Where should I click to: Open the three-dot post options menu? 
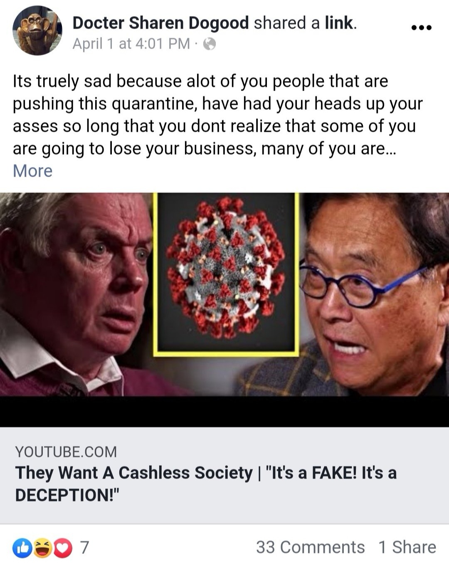click(x=421, y=28)
